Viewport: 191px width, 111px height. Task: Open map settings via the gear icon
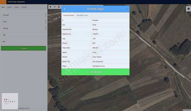coord(189,9)
